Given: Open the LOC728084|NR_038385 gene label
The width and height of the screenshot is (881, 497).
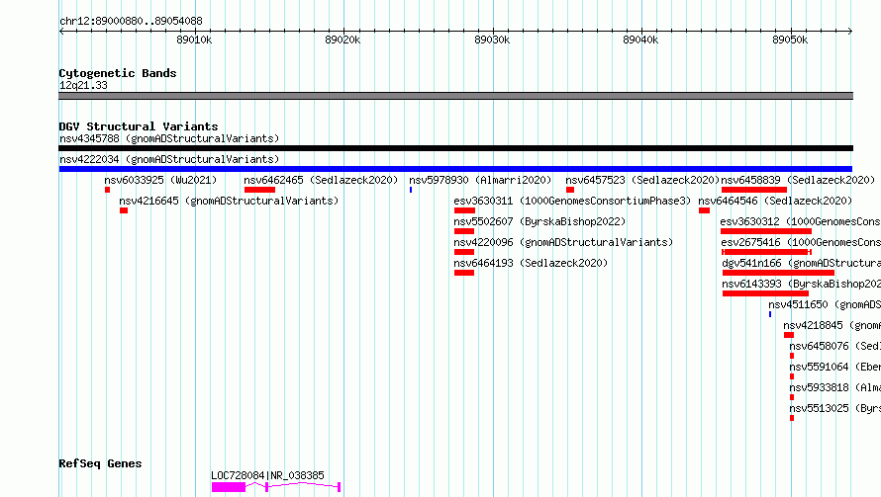Looking at the screenshot, I should (x=267, y=475).
